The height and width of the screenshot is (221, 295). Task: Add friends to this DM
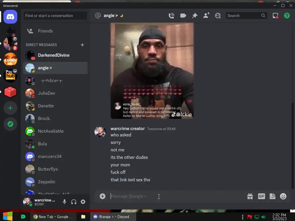[206, 16]
